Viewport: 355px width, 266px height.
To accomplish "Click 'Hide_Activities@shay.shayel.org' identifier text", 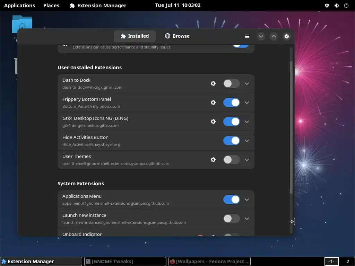I will pyautogui.click(x=91, y=144).
